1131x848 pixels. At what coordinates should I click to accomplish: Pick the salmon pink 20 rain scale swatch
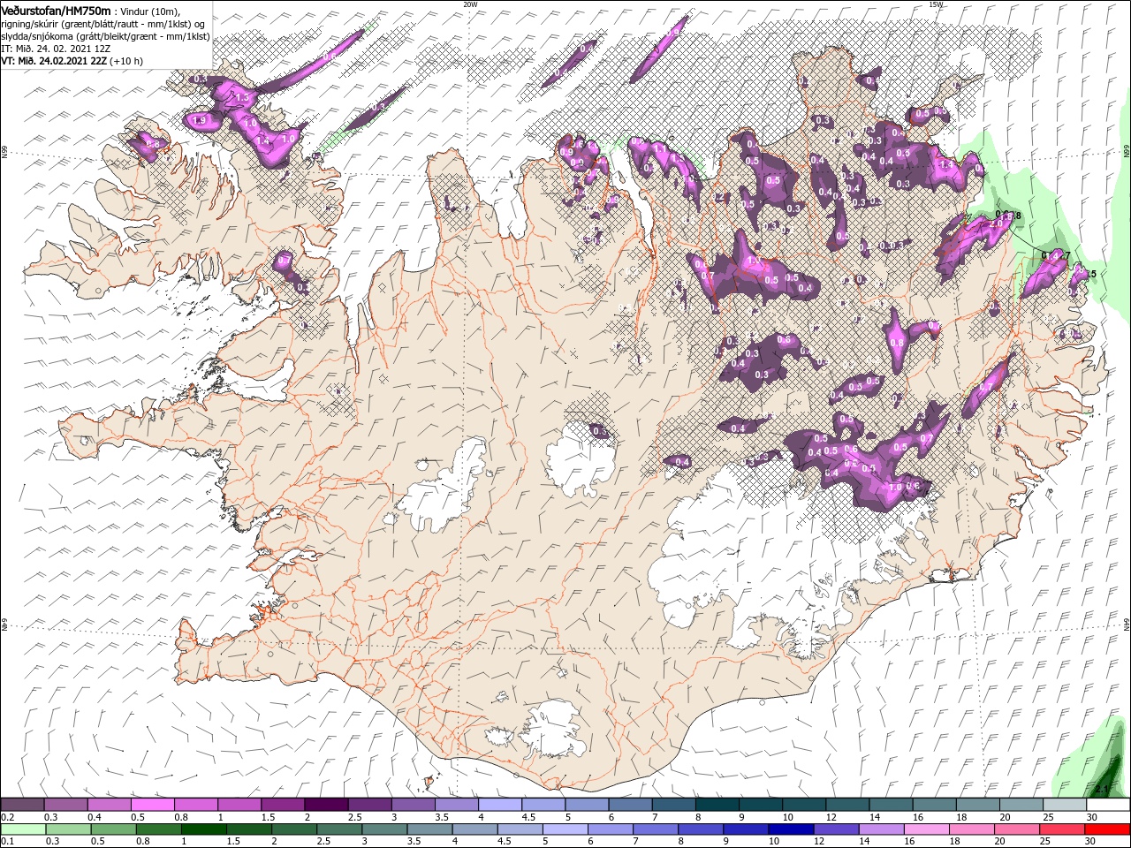coord(1016,829)
